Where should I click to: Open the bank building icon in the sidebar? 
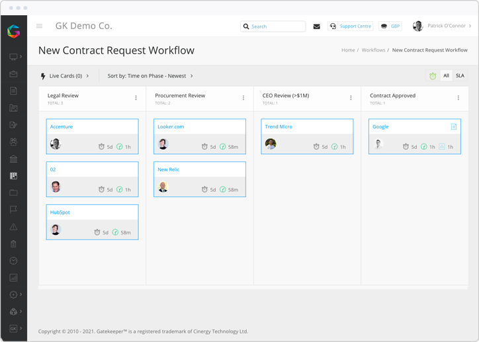click(x=13, y=159)
